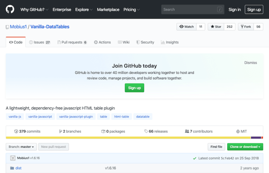Open the 2 branches list
Screen dimensions: 269x173
tap(70, 131)
